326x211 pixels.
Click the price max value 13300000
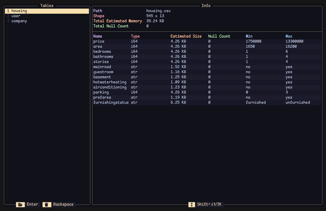pyautogui.click(x=294, y=41)
